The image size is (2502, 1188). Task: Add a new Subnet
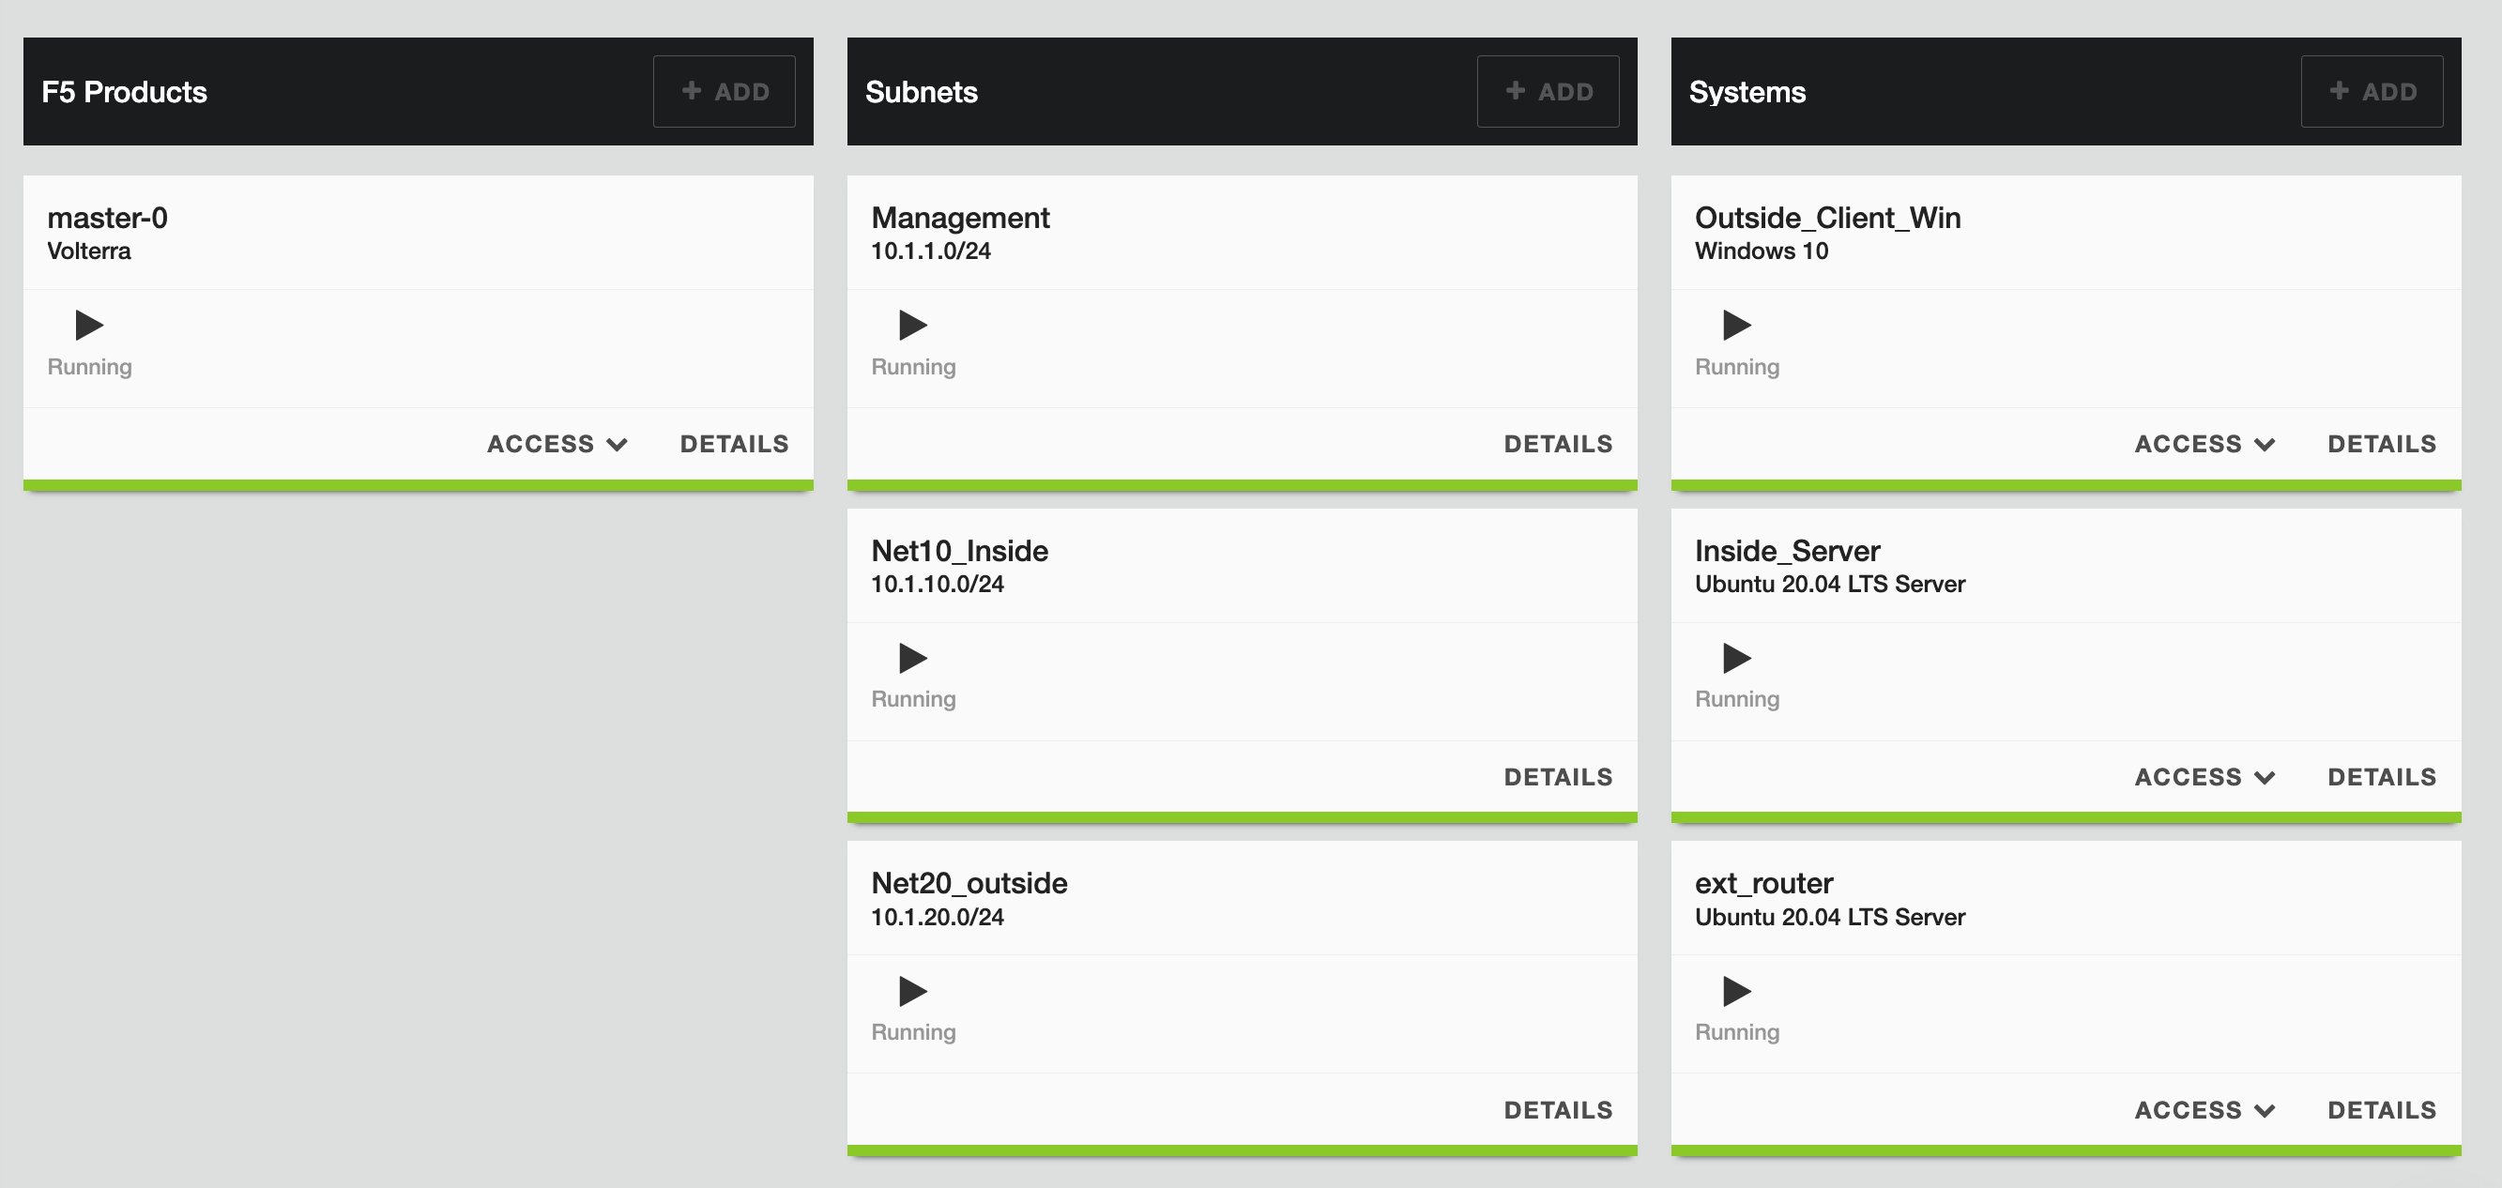point(1548,91)
